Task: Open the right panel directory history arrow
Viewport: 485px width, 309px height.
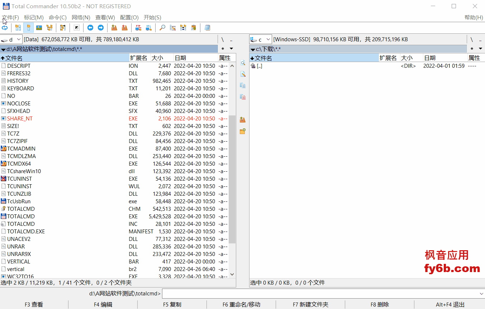Action: point(481,49)
